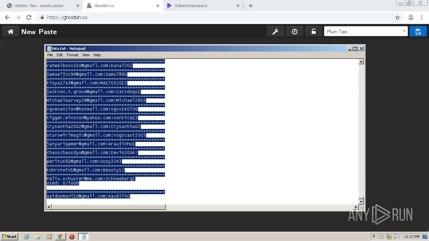Image resolution: width=429 pixels, height=241 pixels.
Task: Open the Notepad Edit menu
Action: click(60, 55)
